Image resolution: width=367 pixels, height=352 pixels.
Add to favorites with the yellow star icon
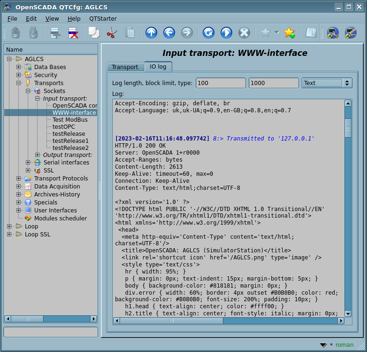tap(289, 33)
